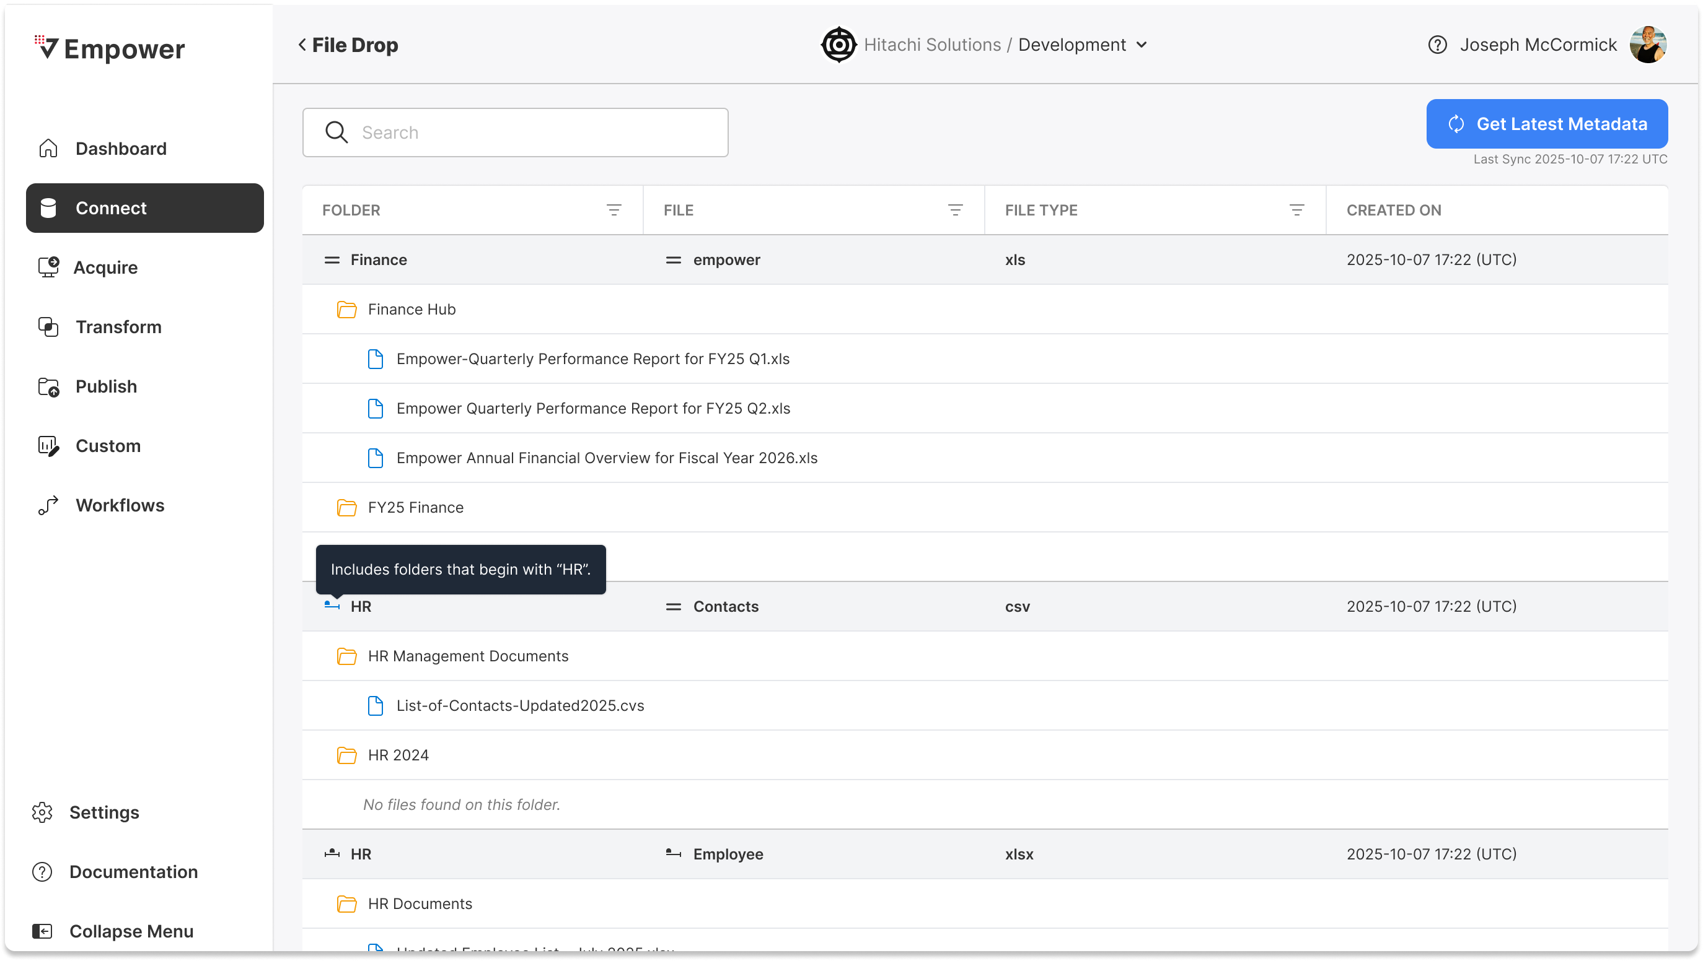Collapse the sidebar menu
Viewport: 1703px width, 961px height.
112,931
